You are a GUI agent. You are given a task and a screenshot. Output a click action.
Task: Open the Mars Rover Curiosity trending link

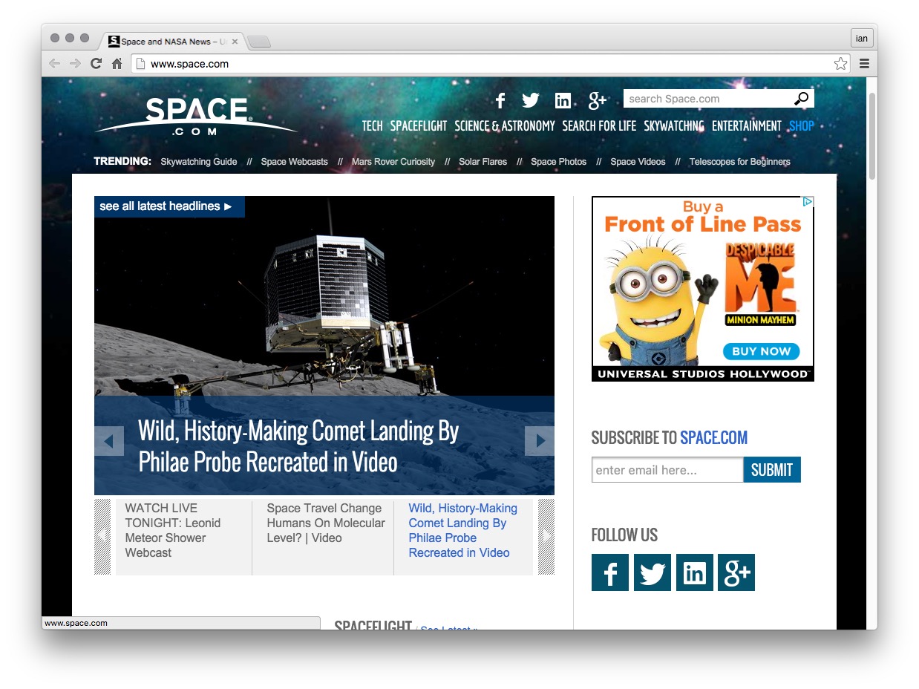393,162
